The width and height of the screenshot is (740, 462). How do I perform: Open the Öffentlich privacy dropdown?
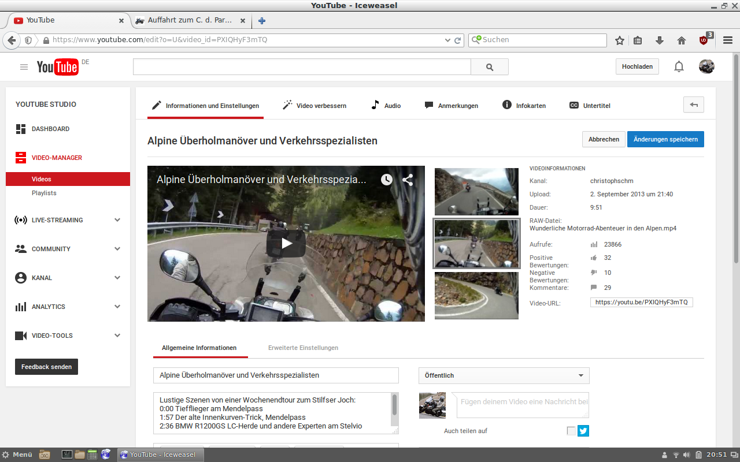pos(504,375)
